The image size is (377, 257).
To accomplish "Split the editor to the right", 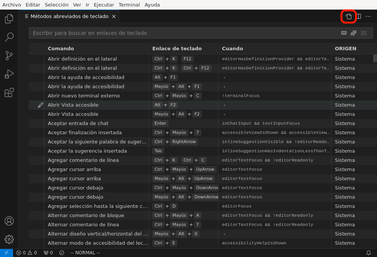I will click(359, 16).
